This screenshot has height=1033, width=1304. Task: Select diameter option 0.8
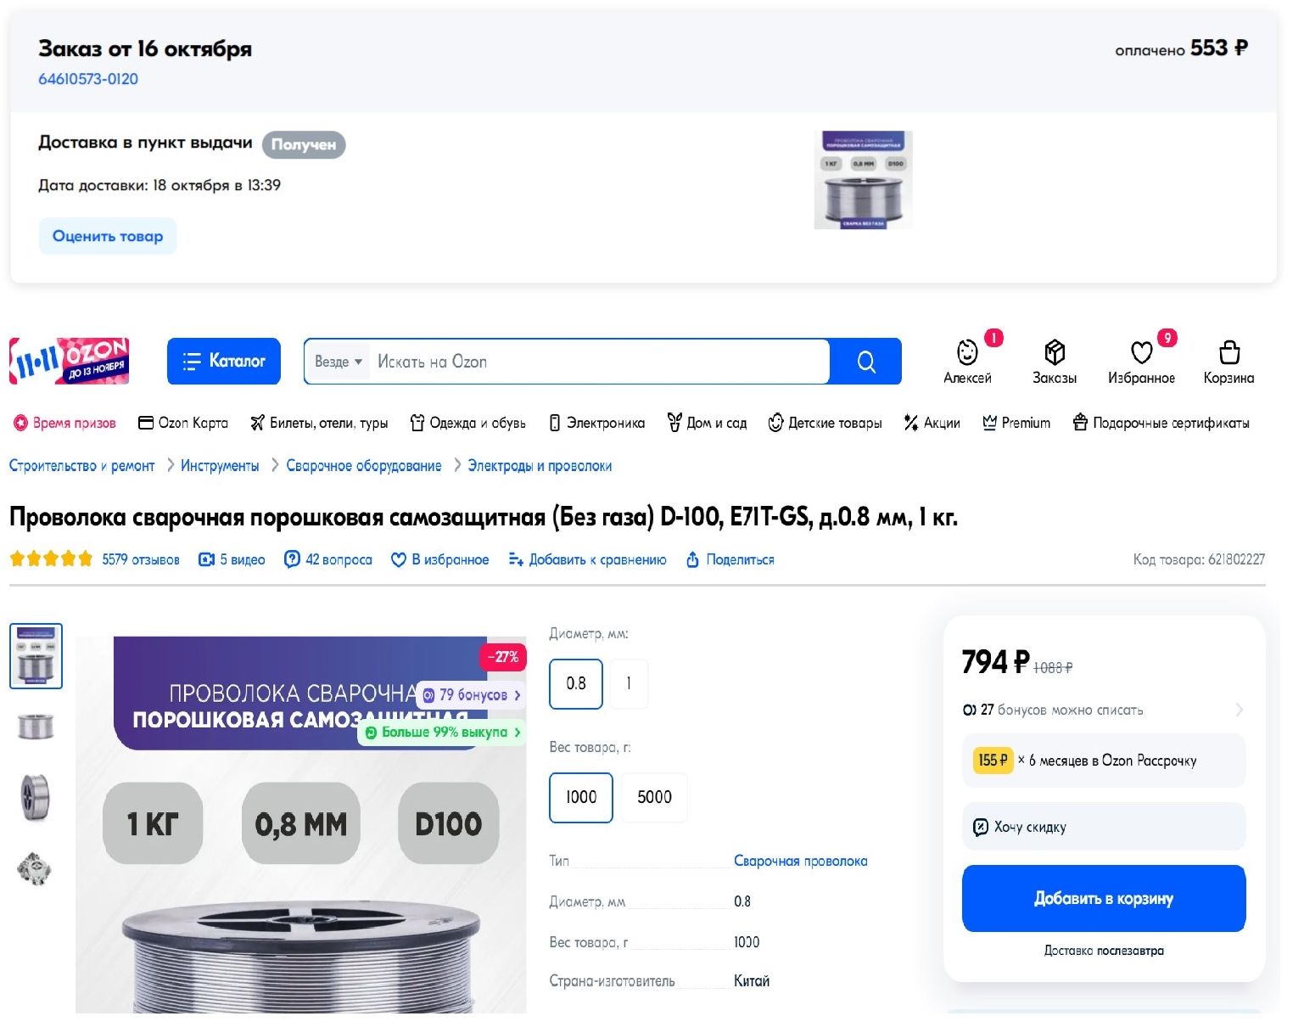coord(576,683)
